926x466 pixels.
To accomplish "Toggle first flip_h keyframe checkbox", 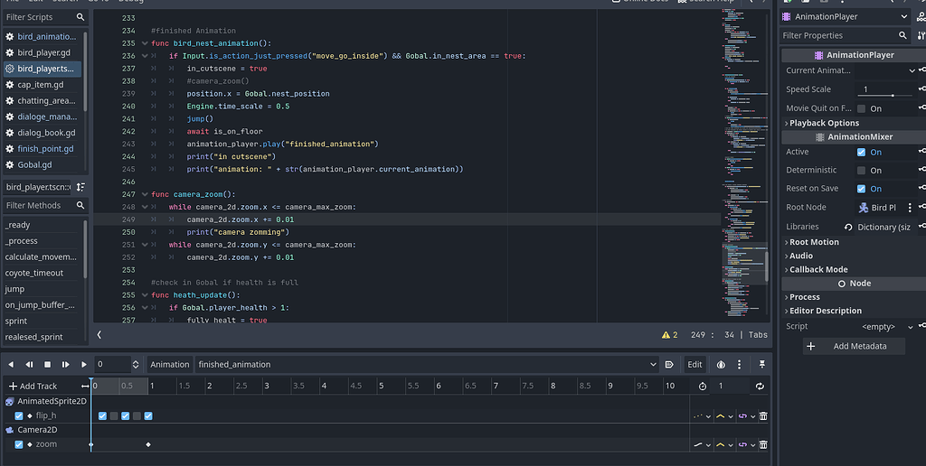I will 102,415.
